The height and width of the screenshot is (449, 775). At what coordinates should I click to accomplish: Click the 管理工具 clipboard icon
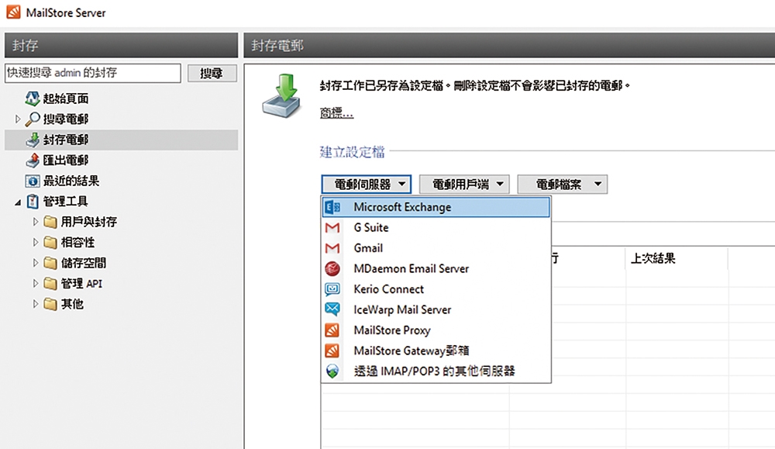[33, 202]
